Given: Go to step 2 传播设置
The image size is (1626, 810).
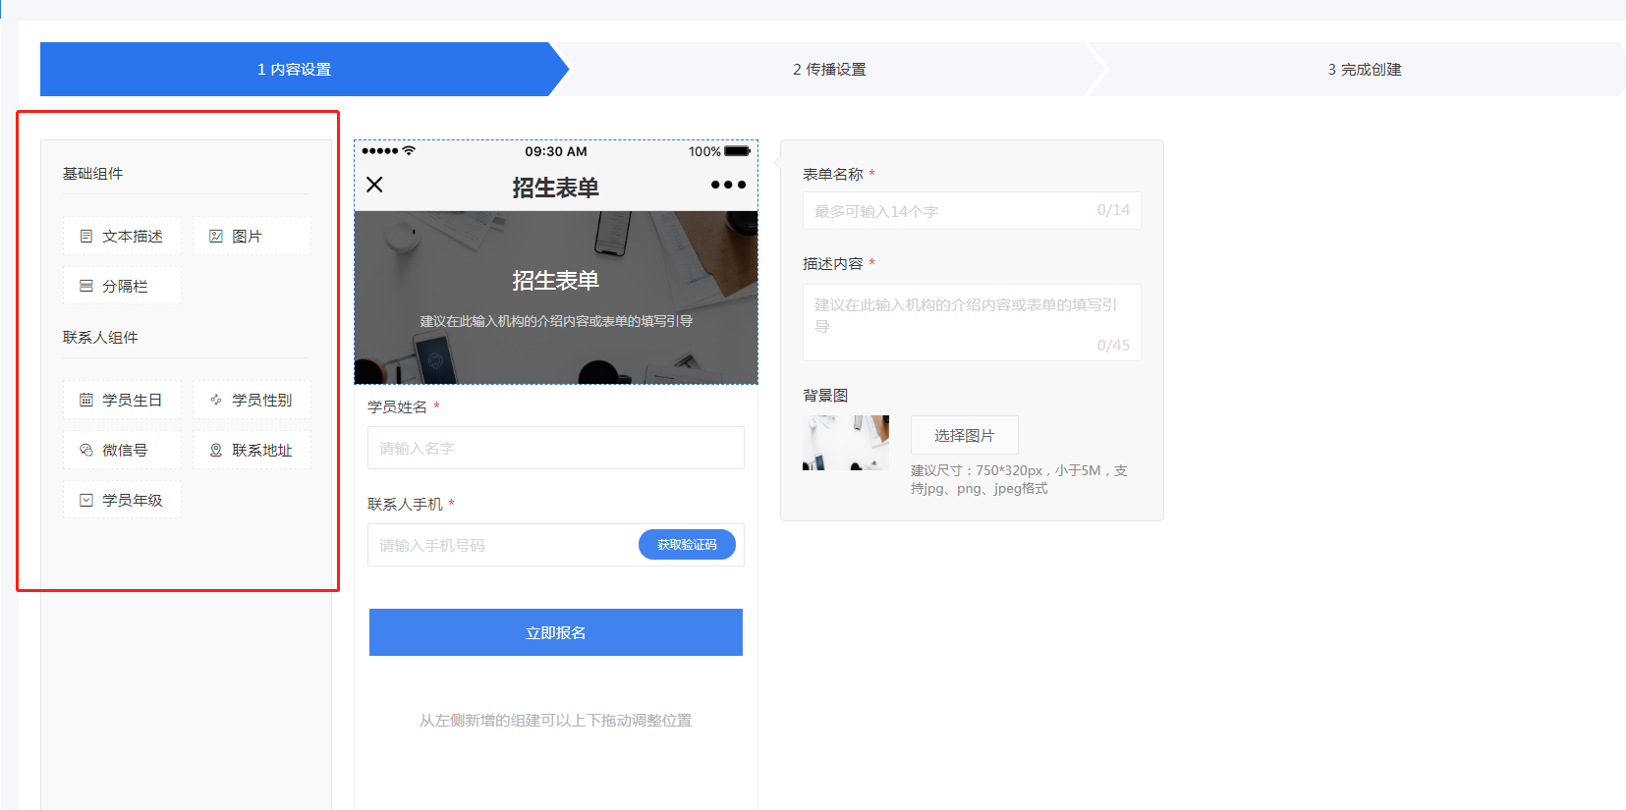Looking at the screenshot, I should (x=829, y=69).
